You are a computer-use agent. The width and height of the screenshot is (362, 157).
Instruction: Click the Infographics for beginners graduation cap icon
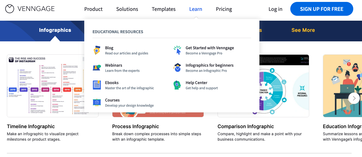pos(177,68)
